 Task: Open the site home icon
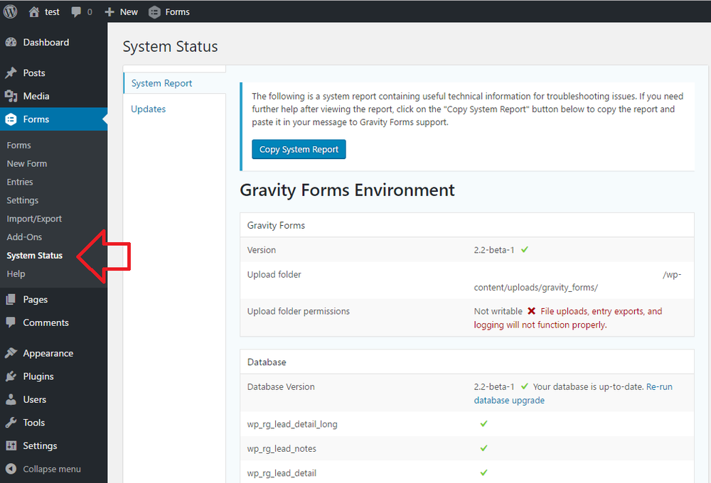(34, 12)
